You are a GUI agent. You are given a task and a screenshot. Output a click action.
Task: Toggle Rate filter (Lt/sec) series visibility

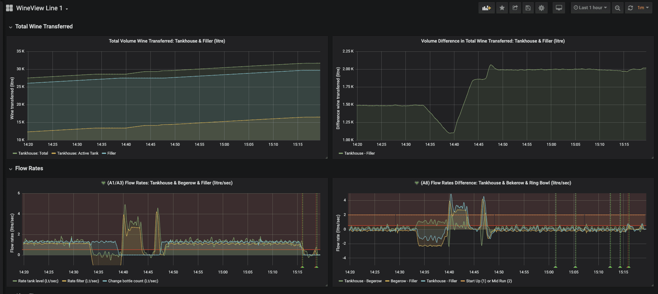coord(83,281)
